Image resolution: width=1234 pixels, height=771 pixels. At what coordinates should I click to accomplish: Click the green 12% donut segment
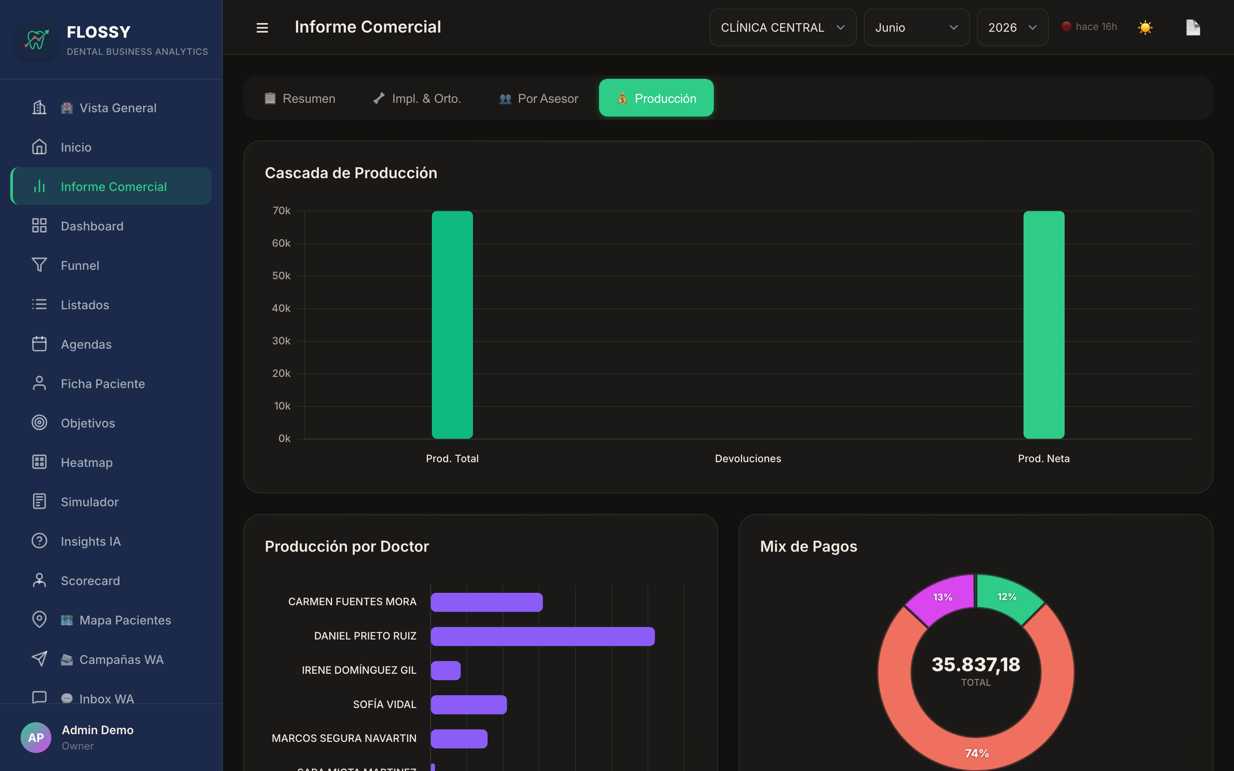pos(1007,597)
